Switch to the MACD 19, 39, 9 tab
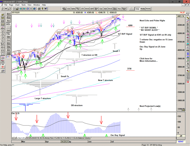Image resolution: width=190 pixels, height=146 pixels. click(x=39, y=138)
